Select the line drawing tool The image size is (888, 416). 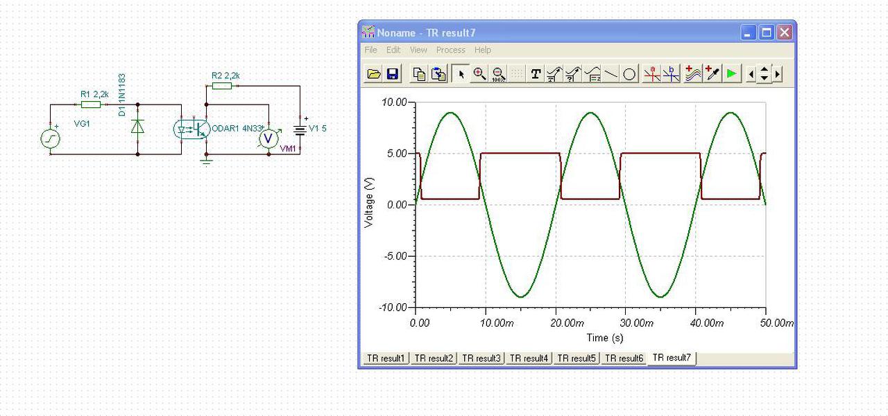coord(610,74)
